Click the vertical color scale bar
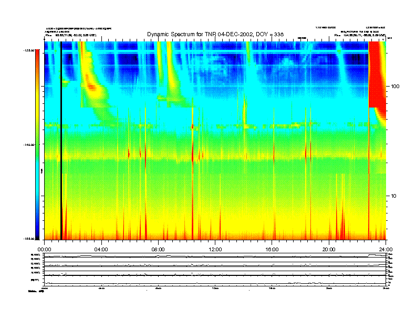This screenshot has height=321, width=416. [37, 145]
